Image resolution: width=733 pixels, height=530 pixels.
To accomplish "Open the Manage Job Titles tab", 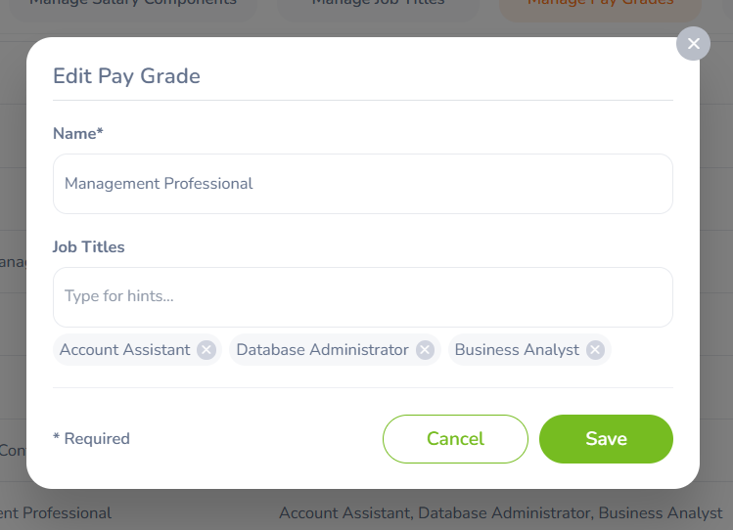I will (x=378, y=6).
